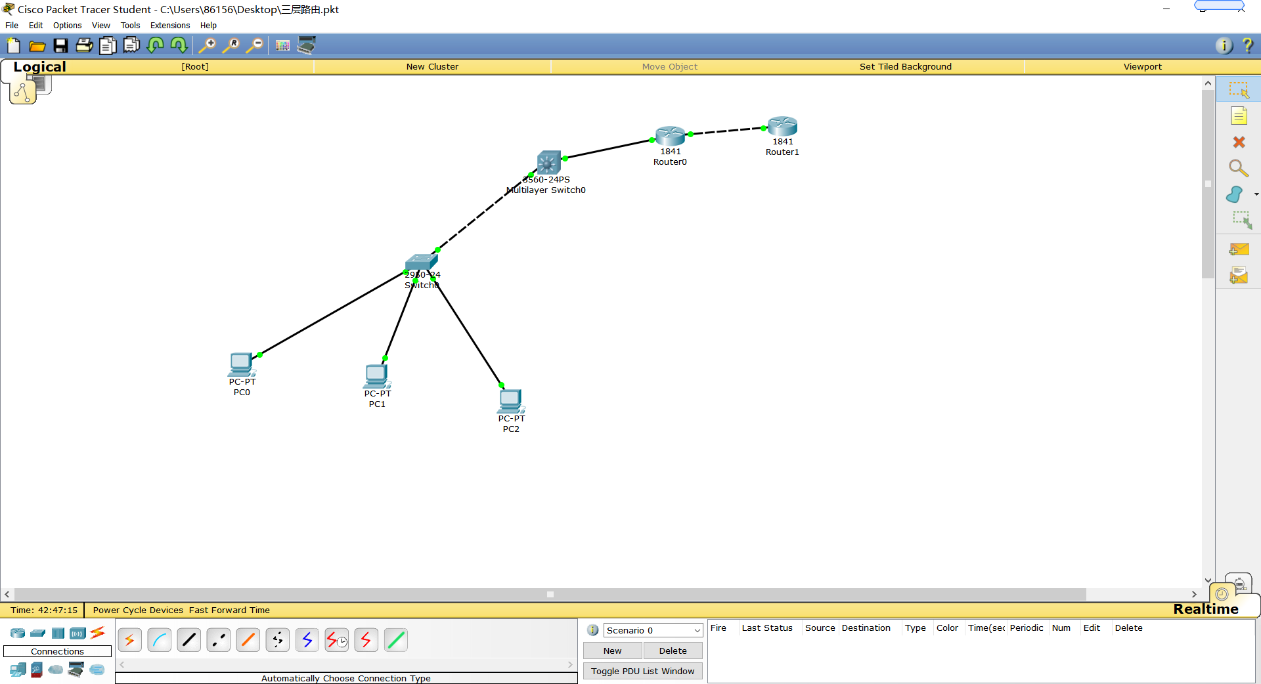Pick the Routers device category icon
1261x684 pixels.
click(18, 633)
